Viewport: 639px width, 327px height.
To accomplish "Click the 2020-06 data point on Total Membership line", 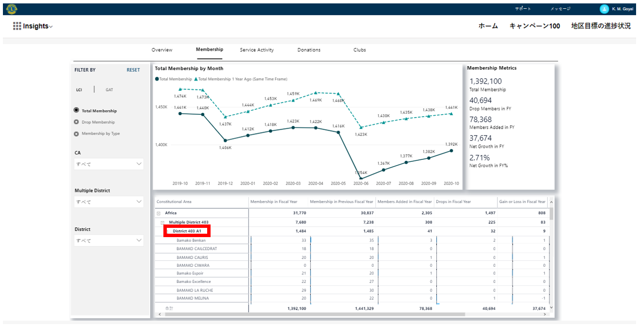I will (x=361, y=178).
